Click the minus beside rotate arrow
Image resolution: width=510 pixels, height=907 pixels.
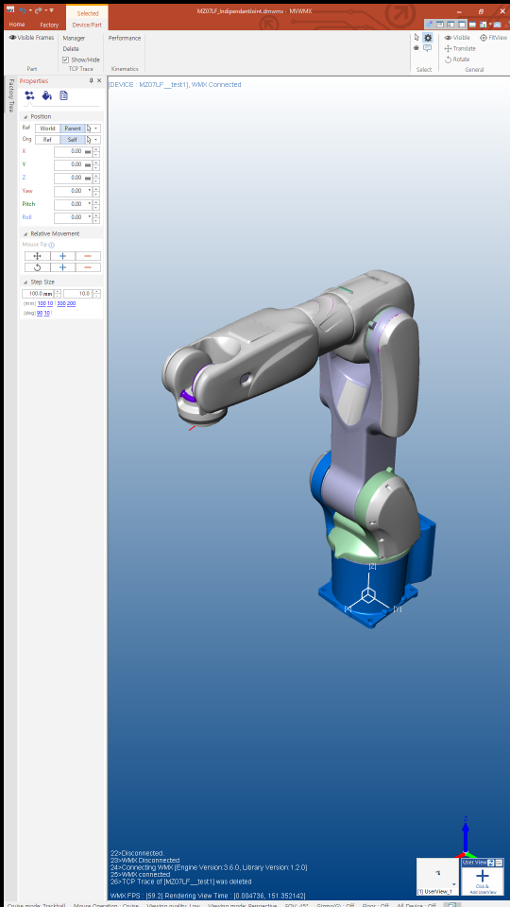[88, 267]
